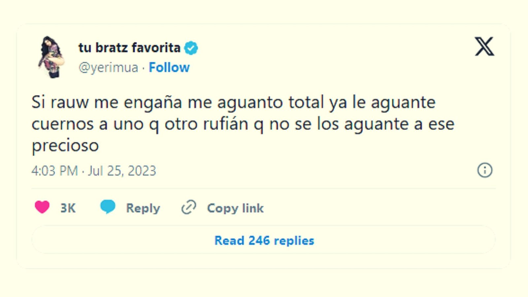
Task: Open the profile picture of yerimua
Action: [x=51, y=57]
